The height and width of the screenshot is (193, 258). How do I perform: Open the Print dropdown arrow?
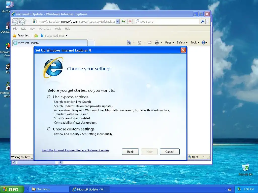tap(162, 42)
